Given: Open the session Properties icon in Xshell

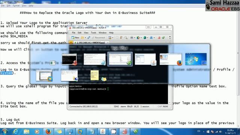Looking at the screenshot, I should tap(110, 37).
